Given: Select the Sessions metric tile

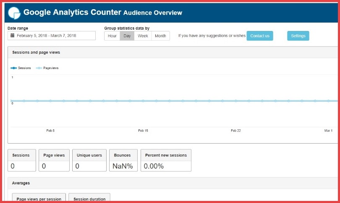Looking at the screenshot, I should tap(21, 160).
